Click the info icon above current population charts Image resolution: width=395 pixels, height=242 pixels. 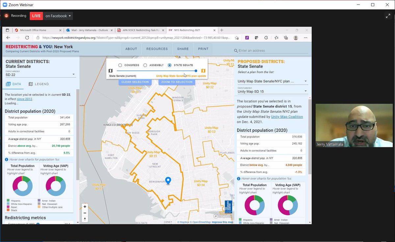pyautogui.click(x=7, y=159)
